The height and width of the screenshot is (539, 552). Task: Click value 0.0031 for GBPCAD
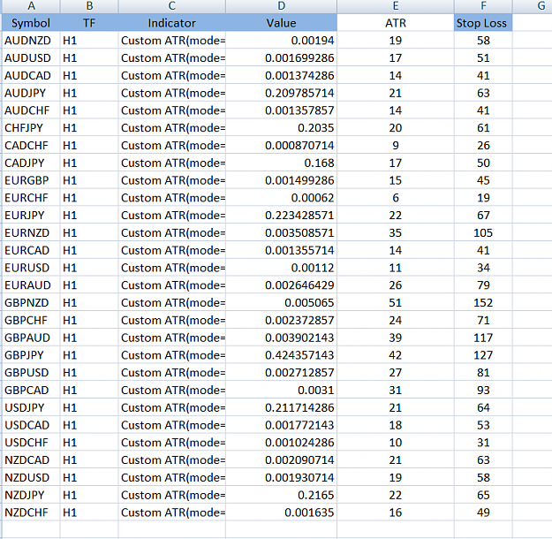[x=281, y=390]
